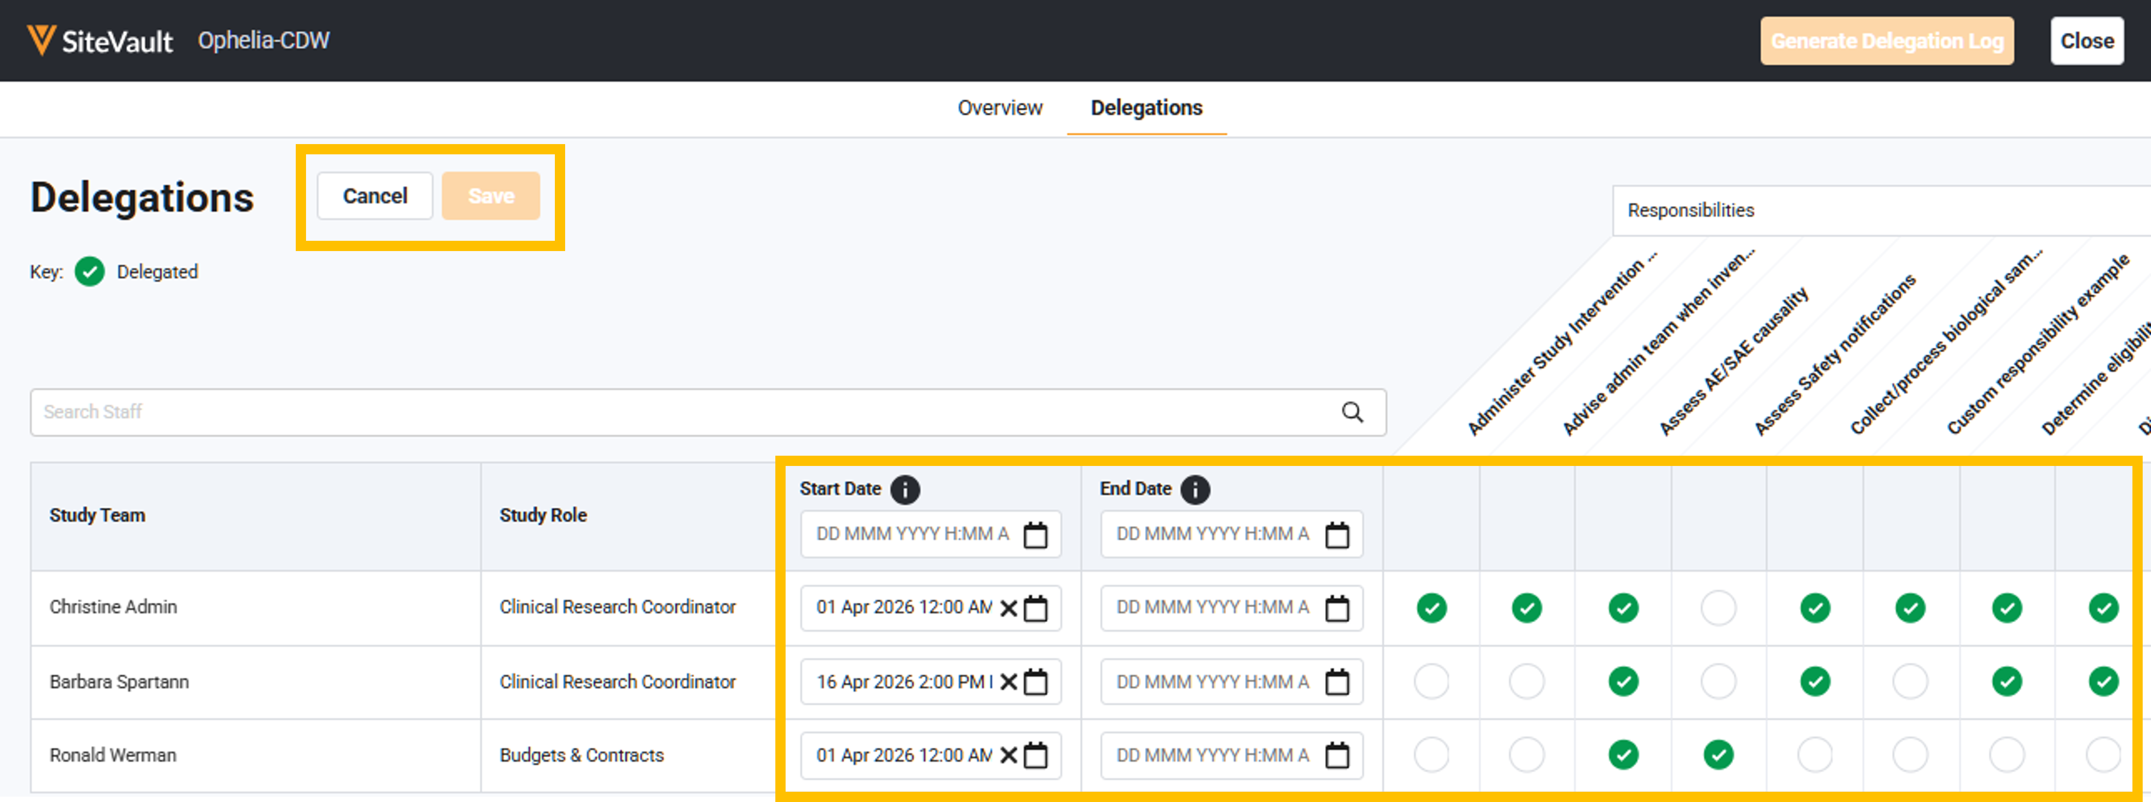Toggle Ronald Werman's Assess Safety notifications delegation
Viewport: 2151px width, 802px height.
(1718, 755)
